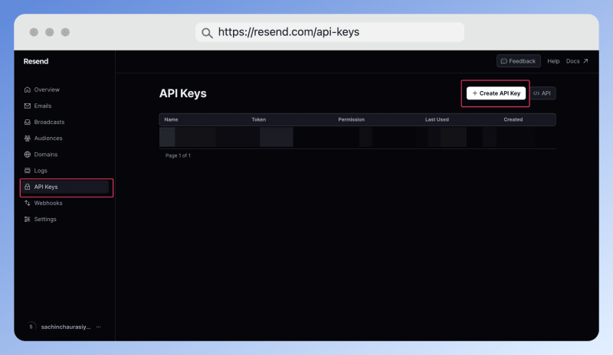Click the Help link
Screen dimensions: 613x355
[553, 61]
